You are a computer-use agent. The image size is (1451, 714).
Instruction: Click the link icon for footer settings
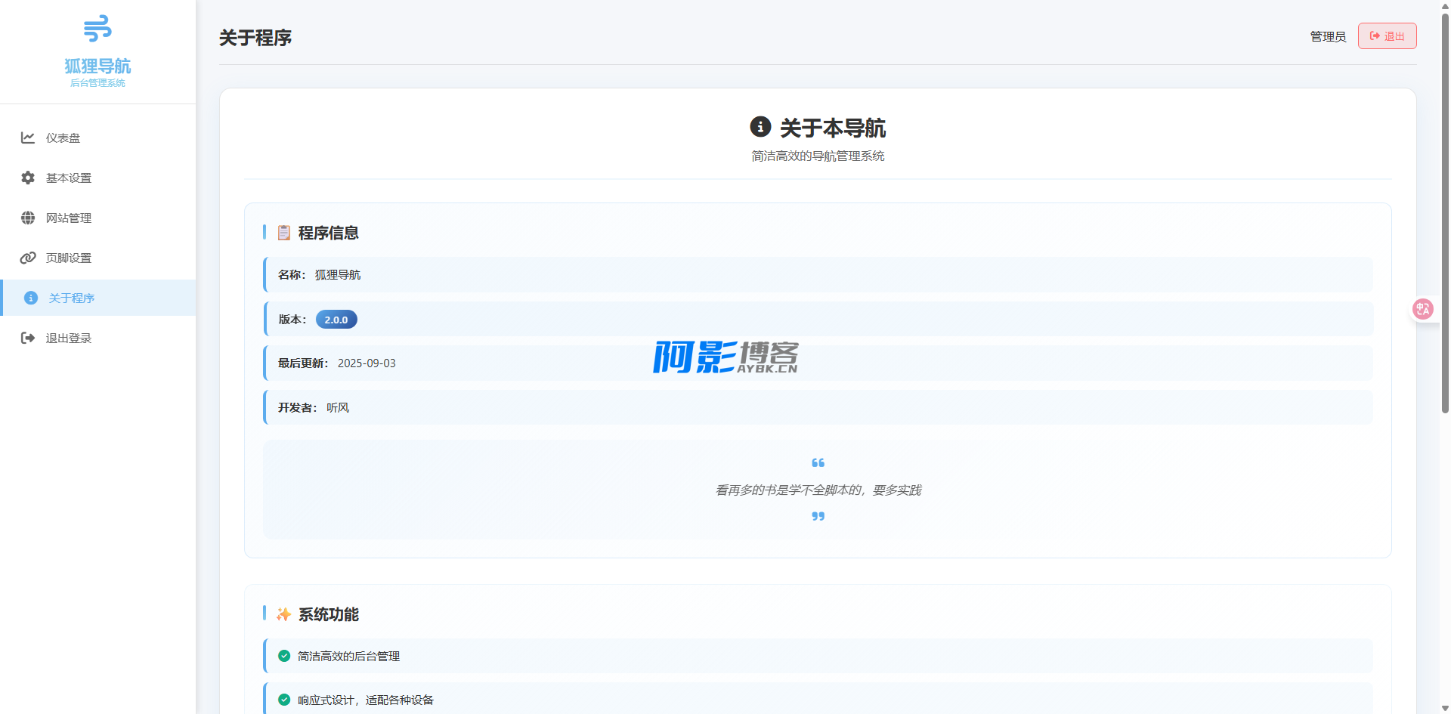pyautogui.click(x=28, y=258)
